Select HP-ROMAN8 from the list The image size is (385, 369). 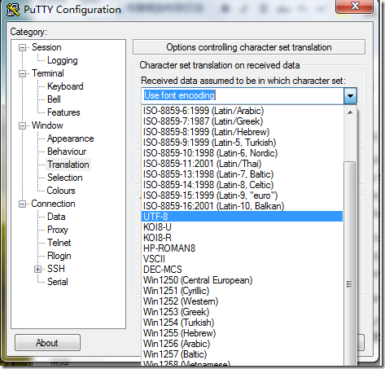[242, 248]
